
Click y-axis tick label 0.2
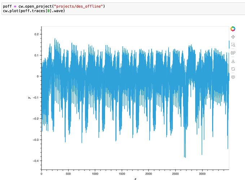[36, 34]
